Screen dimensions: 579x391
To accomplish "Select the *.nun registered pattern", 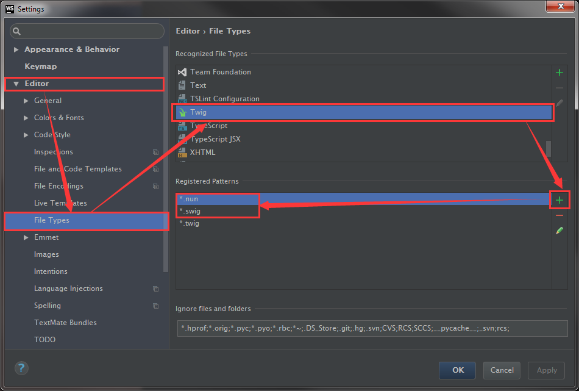I will coord(364,199).
